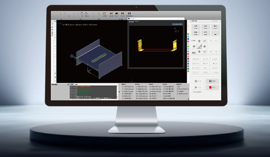The height and width of the screenshot is (157, 270).
Task: Select the top green layer color swatch
Action: click(x=188, y=34)
